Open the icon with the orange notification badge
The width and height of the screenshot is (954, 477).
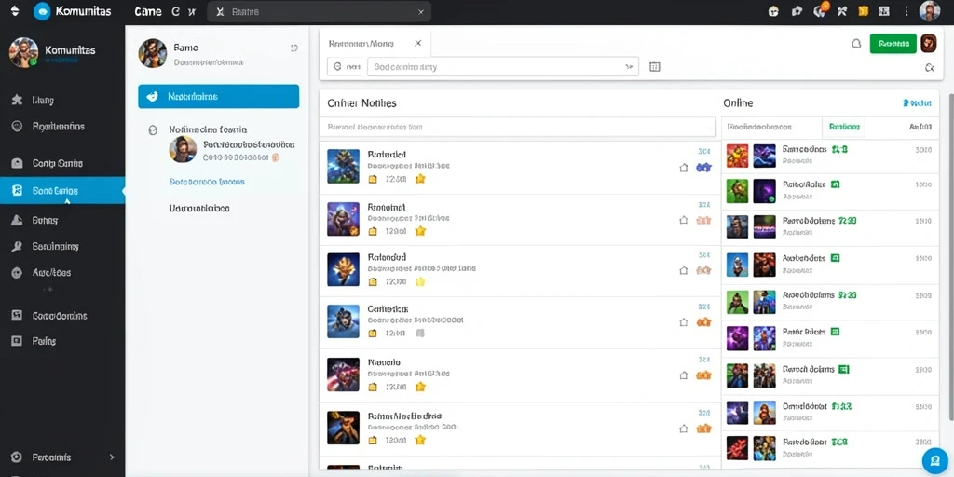[x=820, y=9]
